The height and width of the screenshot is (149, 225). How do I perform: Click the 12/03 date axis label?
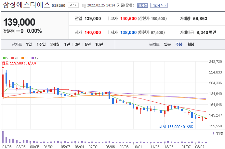coord(169,147)
